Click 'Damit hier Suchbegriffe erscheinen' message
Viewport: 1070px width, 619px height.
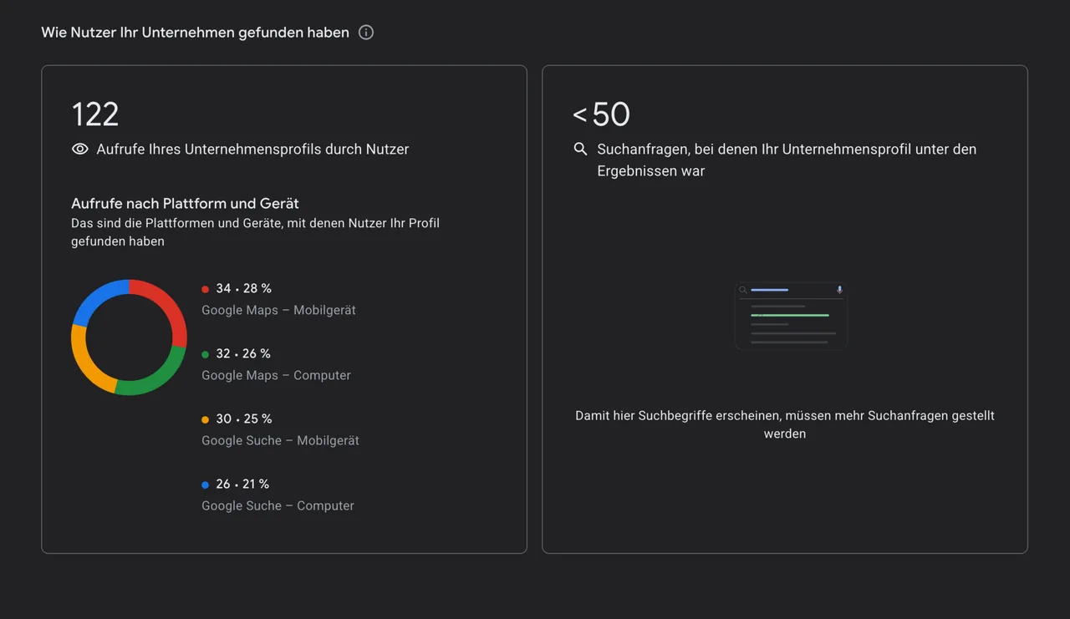coord(785,424)
